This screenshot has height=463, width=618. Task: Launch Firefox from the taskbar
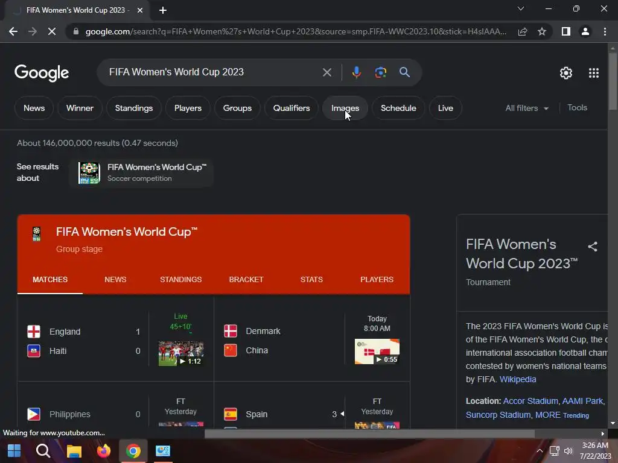[x=104, y=451]
